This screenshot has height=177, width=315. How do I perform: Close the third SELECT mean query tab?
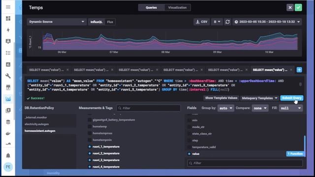pyautogui.click(x=157, y=70)
